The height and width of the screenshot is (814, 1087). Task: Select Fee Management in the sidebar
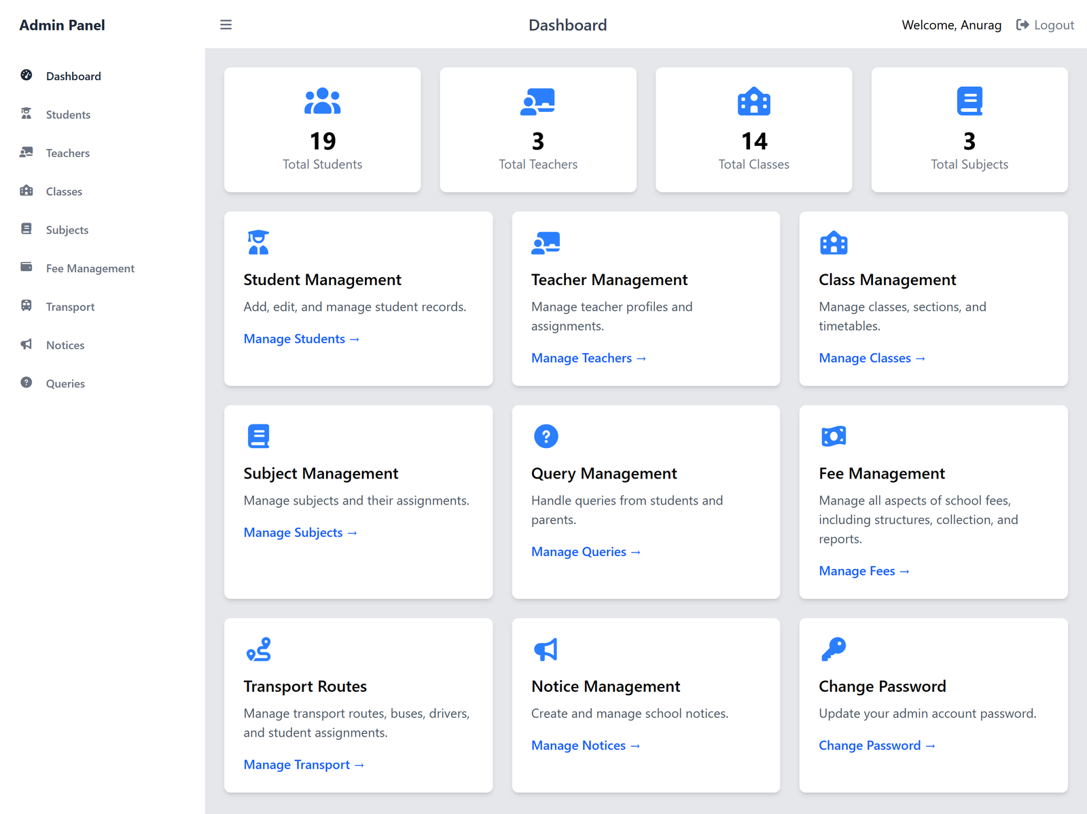pyautogui.click(x=90, y=268)
